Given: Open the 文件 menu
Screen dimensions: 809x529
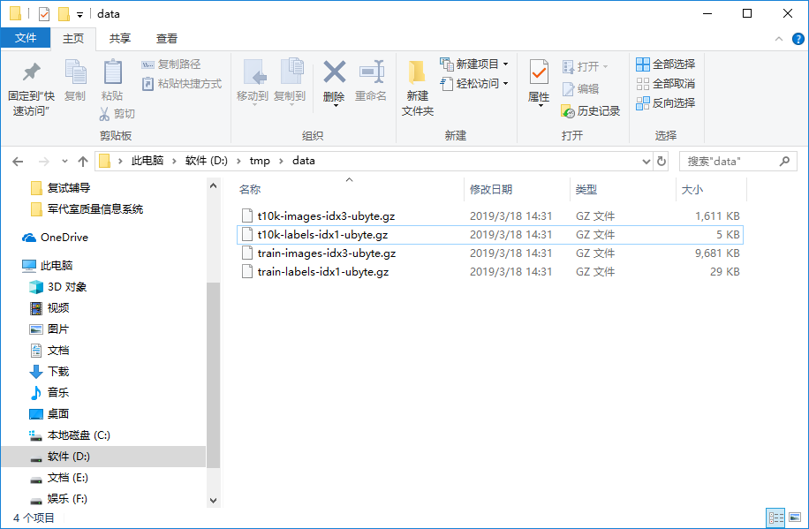Looking at the screenshot, I should click(x=26, y=39).
